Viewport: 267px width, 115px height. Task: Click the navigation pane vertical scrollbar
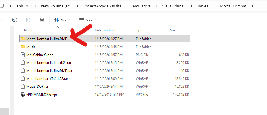click(12, 104)
